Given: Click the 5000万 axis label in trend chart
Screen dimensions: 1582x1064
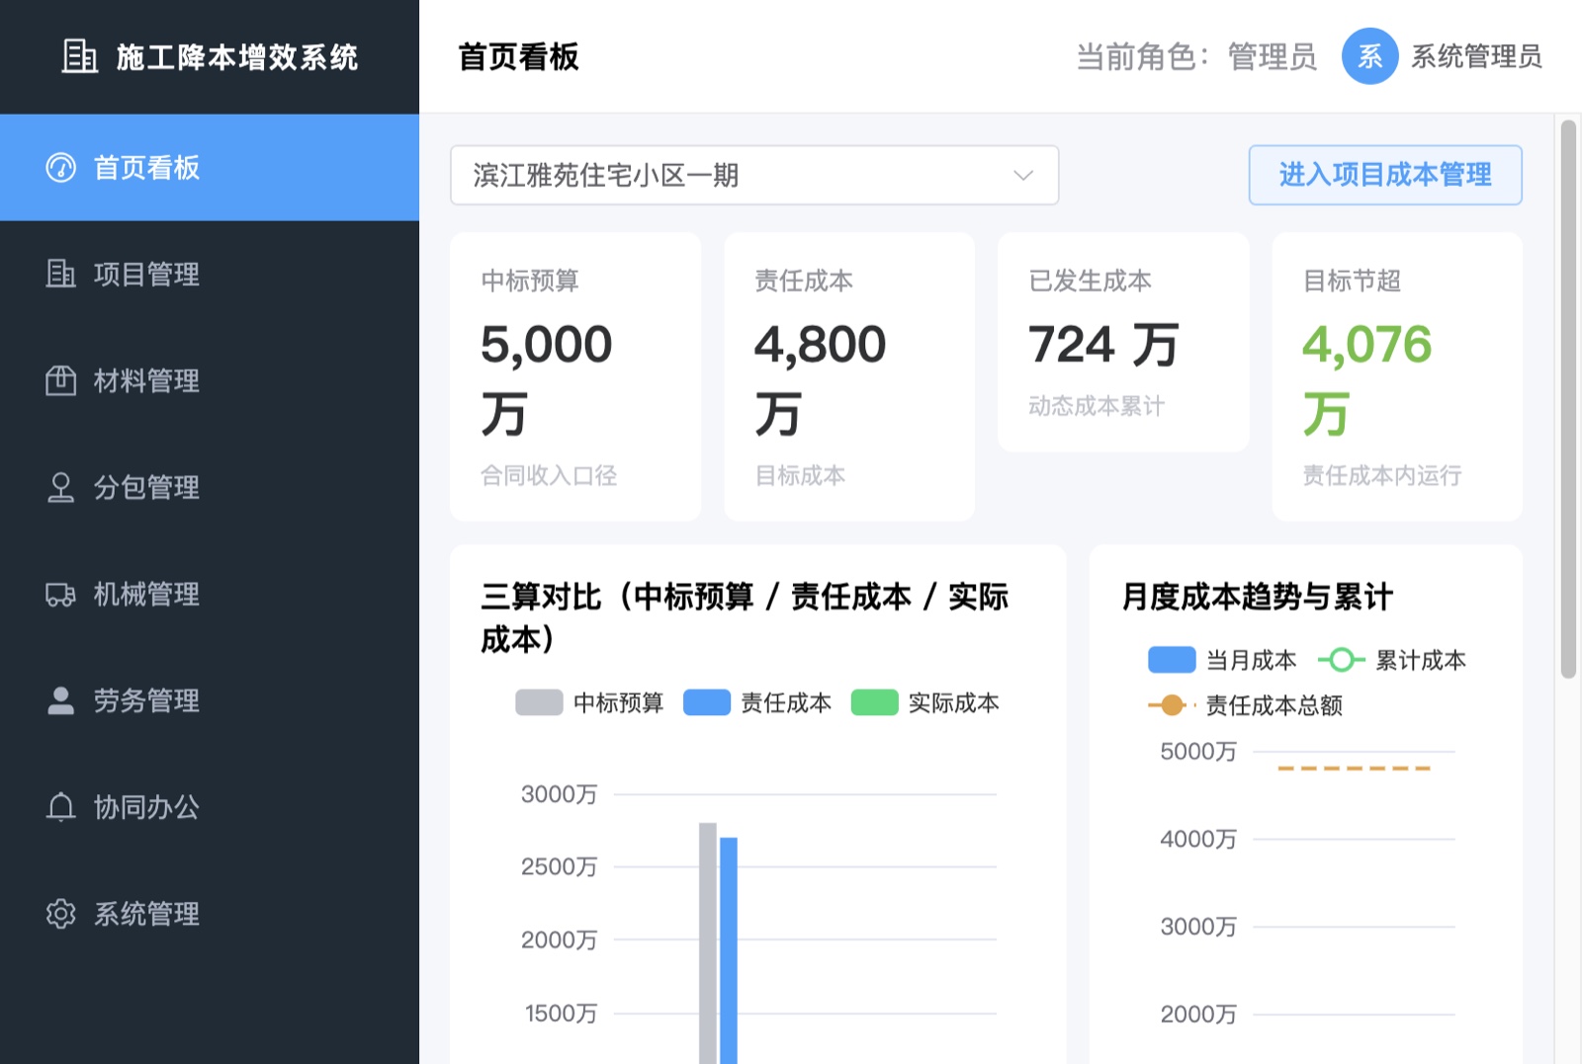Looking at the screenshot, I should [x=1198, y=752].
